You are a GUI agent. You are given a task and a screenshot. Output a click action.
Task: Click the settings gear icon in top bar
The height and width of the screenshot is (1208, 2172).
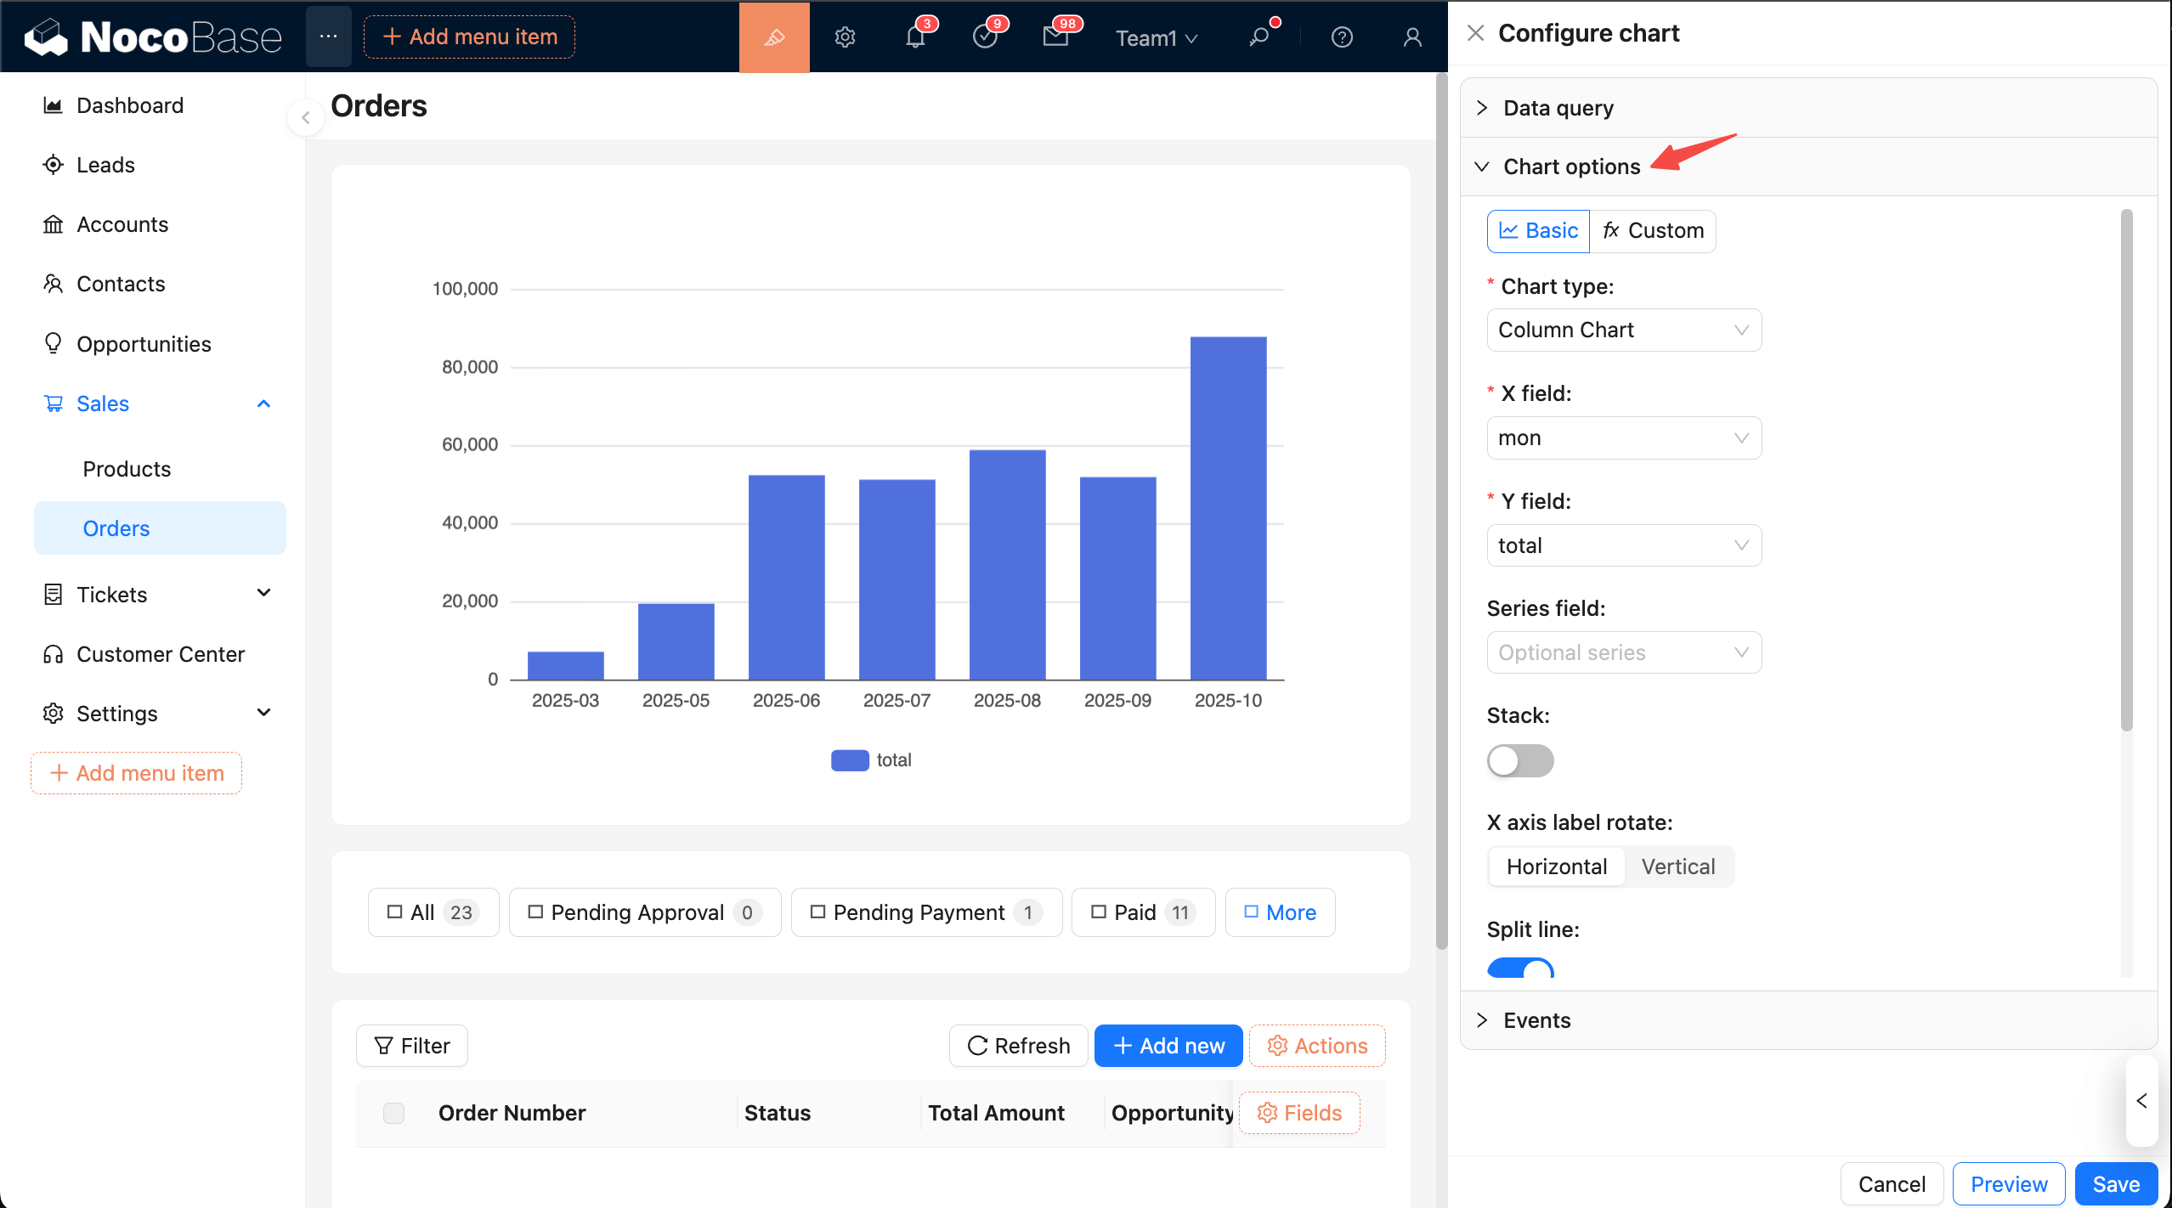845,37
